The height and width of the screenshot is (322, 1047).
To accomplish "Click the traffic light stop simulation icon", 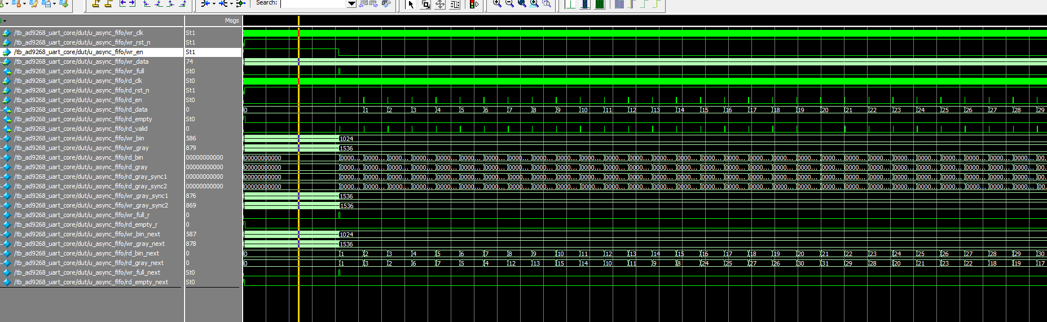I will pyautogui.click(x=474, y=4).
